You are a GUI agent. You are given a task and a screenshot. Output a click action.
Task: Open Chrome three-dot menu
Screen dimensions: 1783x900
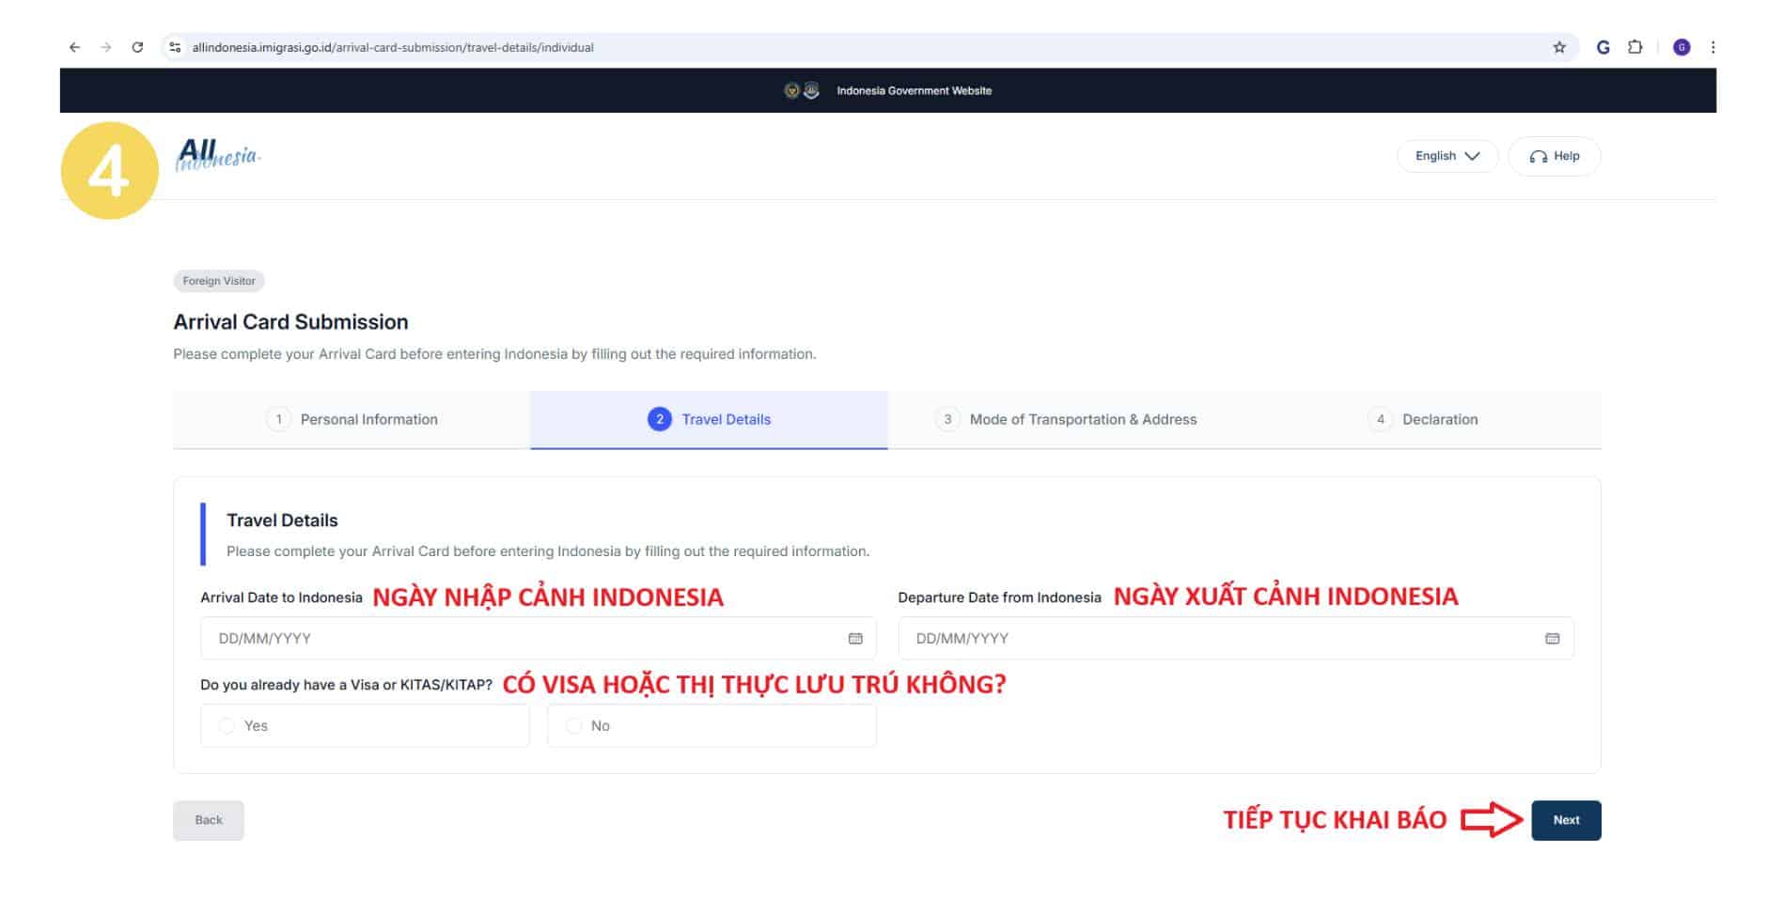(x=1713, y=47)
